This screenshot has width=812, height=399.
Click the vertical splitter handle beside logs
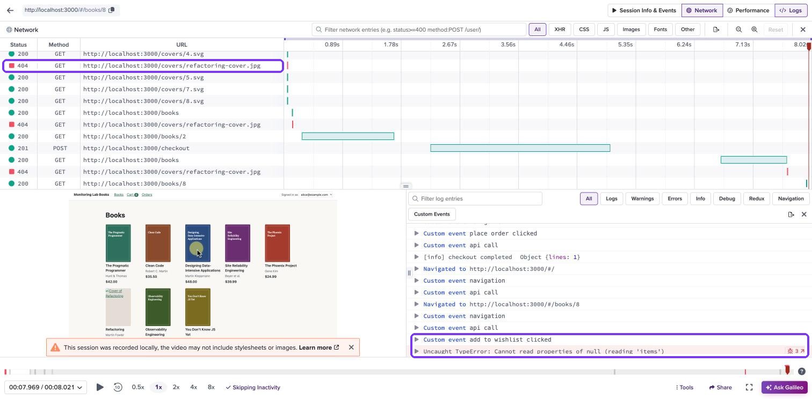click(409, 273)
